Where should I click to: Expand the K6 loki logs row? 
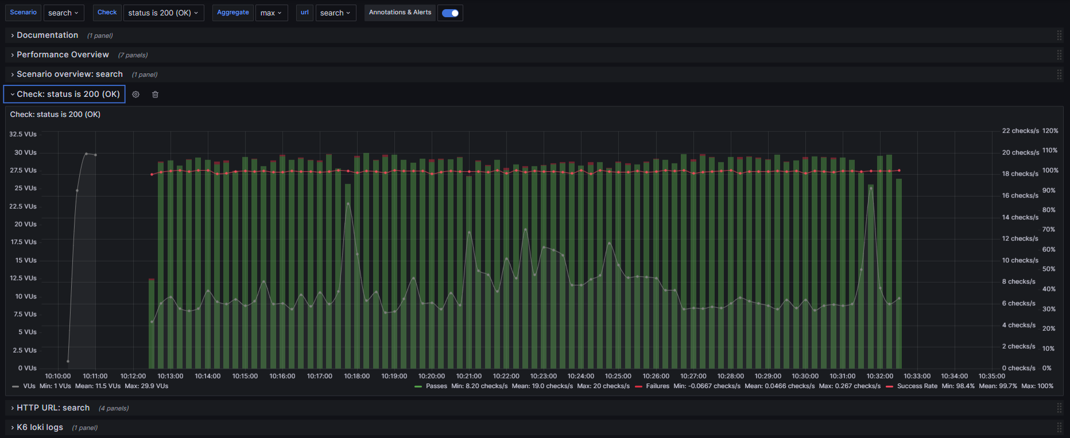40,428
